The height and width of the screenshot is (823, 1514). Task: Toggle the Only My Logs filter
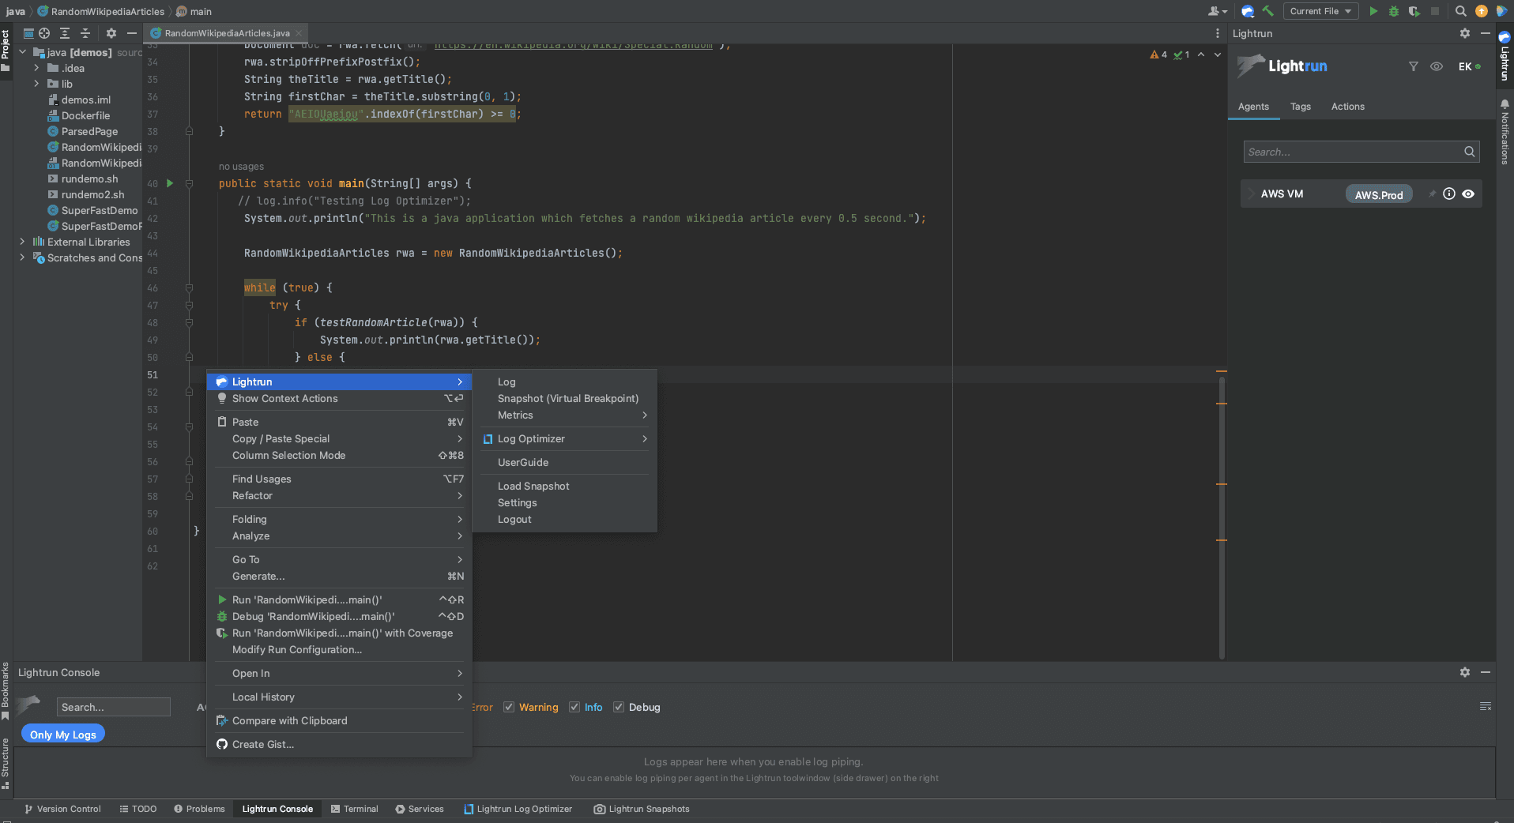click(x=63, y=735)
